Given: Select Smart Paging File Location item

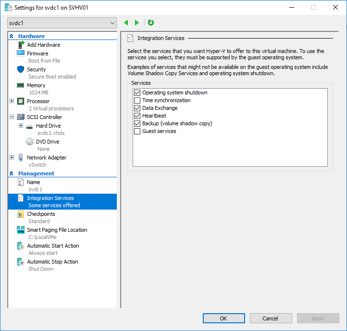Looking at the screenshot, I should [x=57, y=230].
